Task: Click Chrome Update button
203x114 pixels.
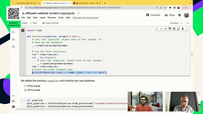Action: coord(186,8)
